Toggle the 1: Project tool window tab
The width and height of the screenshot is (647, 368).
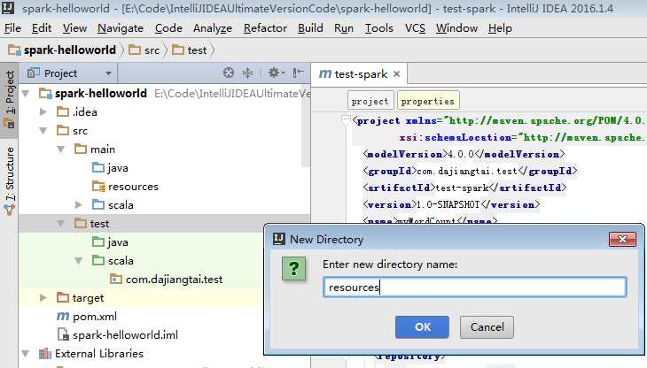[9, 100]
